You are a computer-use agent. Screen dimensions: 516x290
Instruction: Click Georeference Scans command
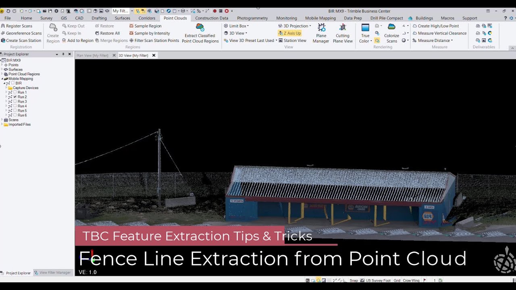point(21,33)
